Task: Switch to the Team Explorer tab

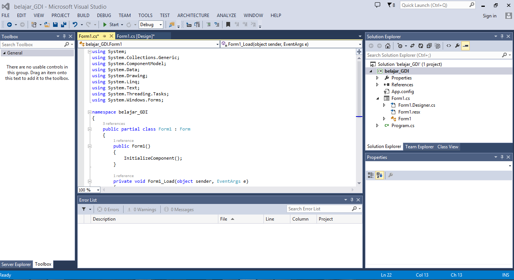Action: click(419, 147)
